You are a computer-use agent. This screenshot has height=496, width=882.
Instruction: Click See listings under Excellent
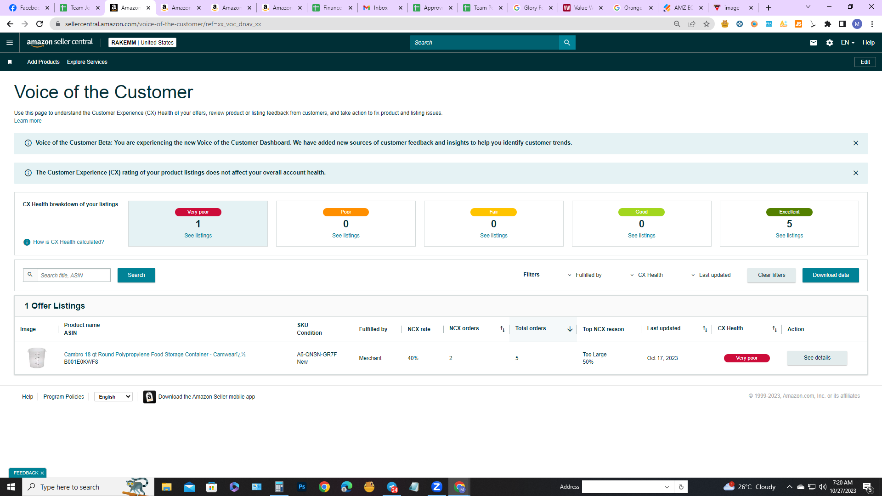coord(789,236)
